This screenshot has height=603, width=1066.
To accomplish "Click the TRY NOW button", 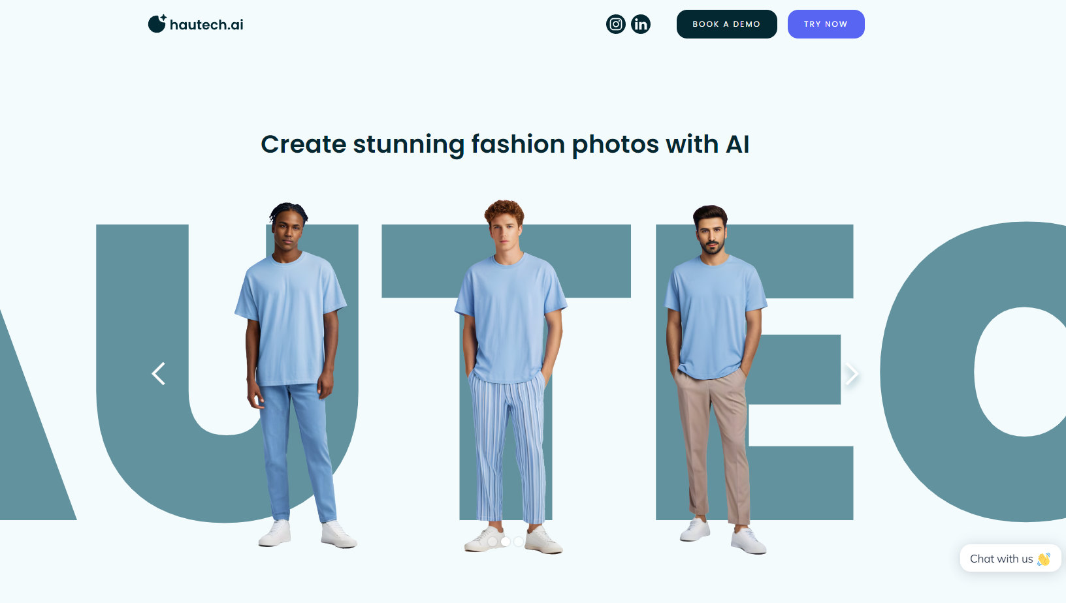I will 826,24.
